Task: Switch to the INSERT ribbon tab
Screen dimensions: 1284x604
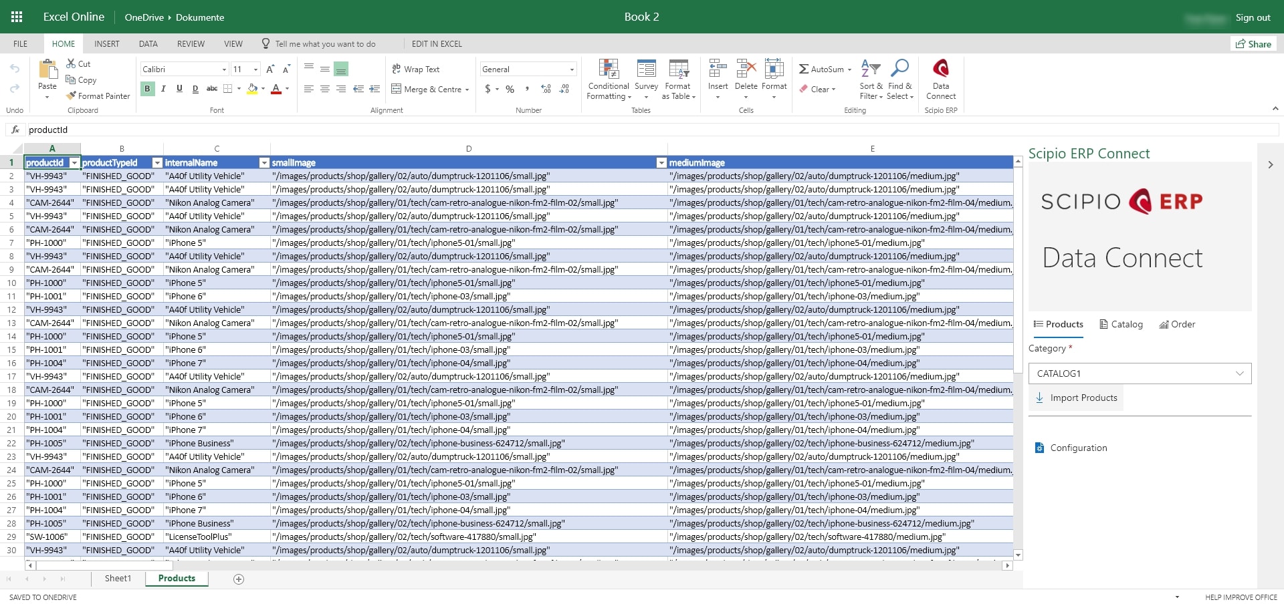Action: point(106,44)
